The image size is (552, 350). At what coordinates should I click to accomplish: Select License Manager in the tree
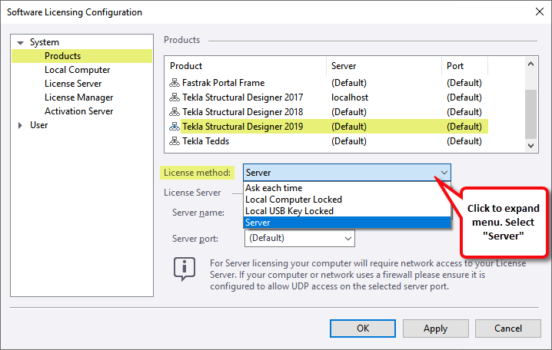coord(78,97)
